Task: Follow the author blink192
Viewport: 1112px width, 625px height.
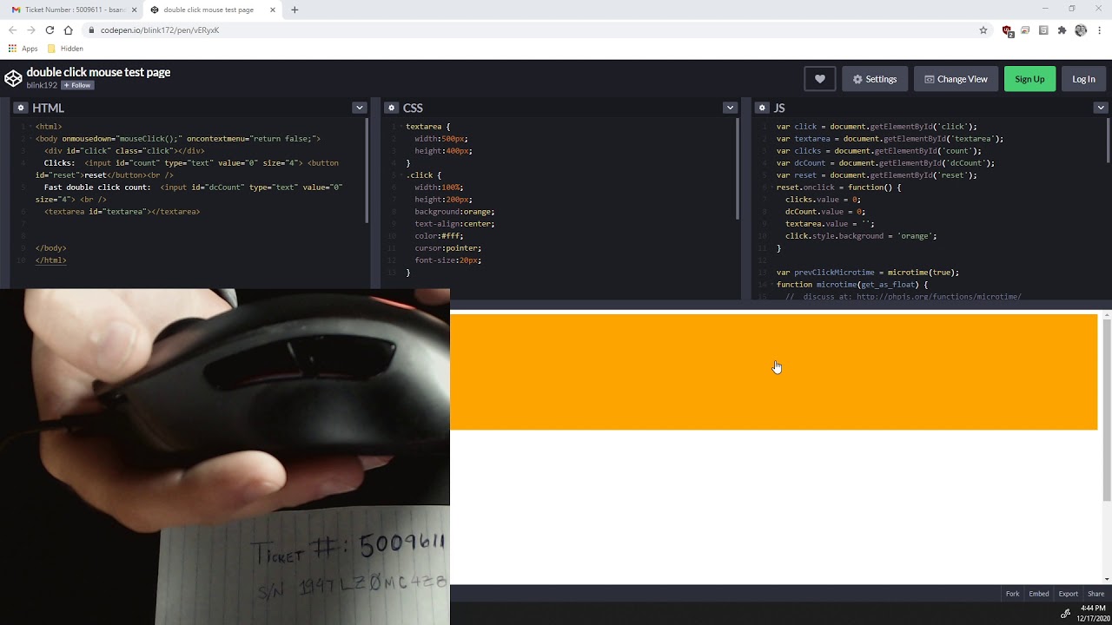Action: pyautogui.click(x=77, y=85)
